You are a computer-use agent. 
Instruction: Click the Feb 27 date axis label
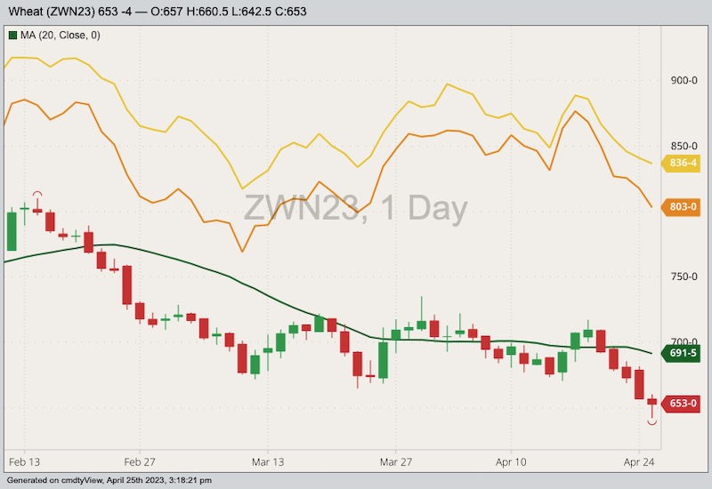pyautogui.click(x=140, y=462)
